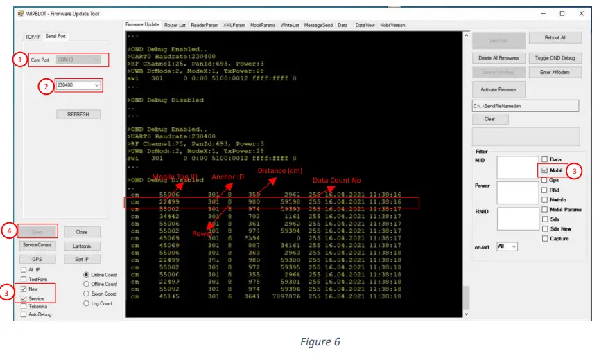The height and width of the screenshot is (360, 599).
Task: Enable the Capture filter checkbox
Action: [x=545, y=239]
